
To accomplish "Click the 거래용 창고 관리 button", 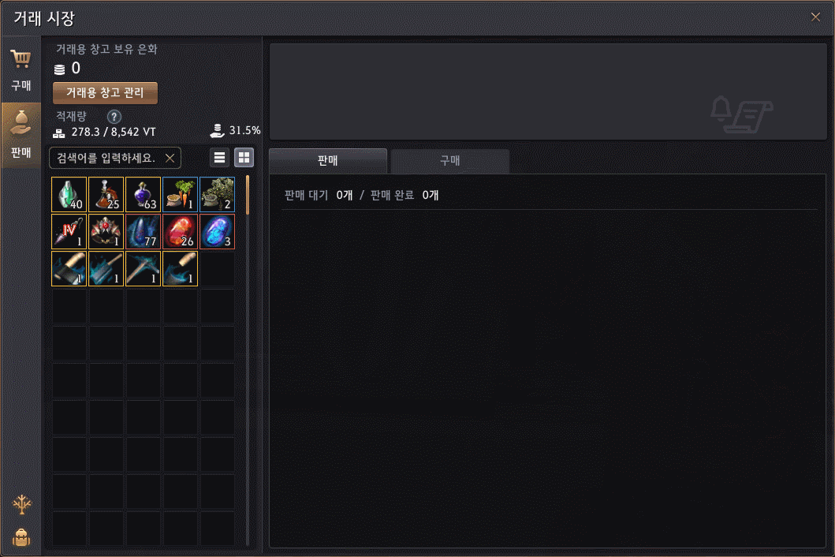I will pyautogui.click(x=105, y=93).
